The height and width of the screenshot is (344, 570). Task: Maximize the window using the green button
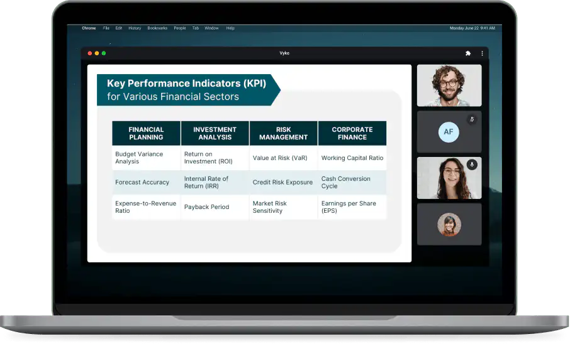pyautogui.click(x=104, y=53)
